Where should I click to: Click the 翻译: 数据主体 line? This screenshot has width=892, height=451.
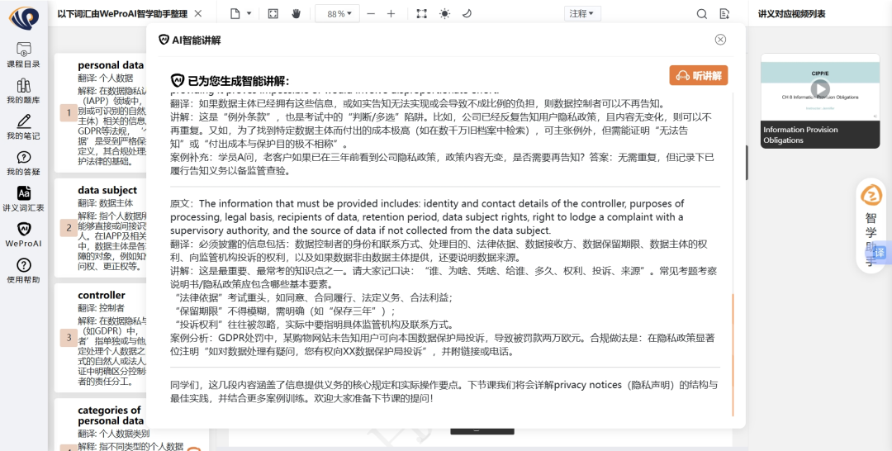105,203
